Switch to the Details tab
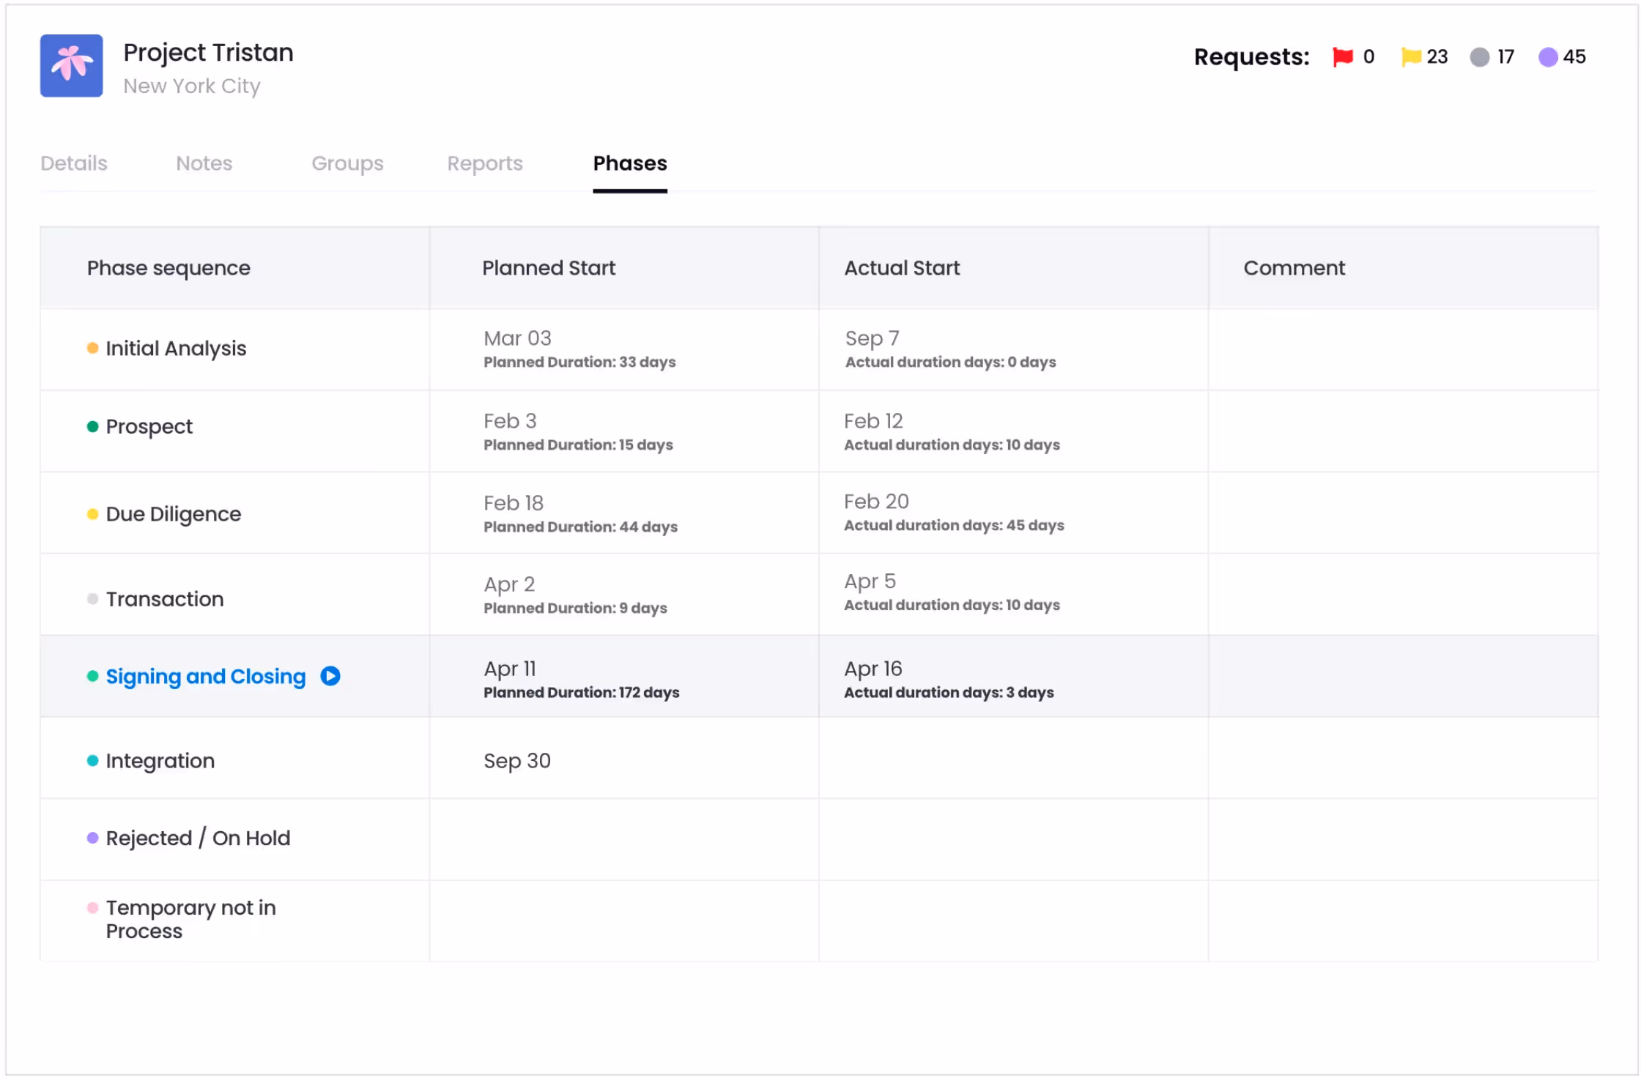Viewport: 1641px width, 1078px height. coord(74,163)
